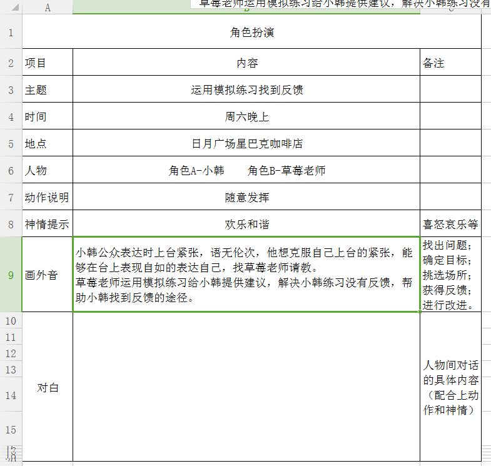Select column A header
The image size is (491, 466).
point(48,7)
